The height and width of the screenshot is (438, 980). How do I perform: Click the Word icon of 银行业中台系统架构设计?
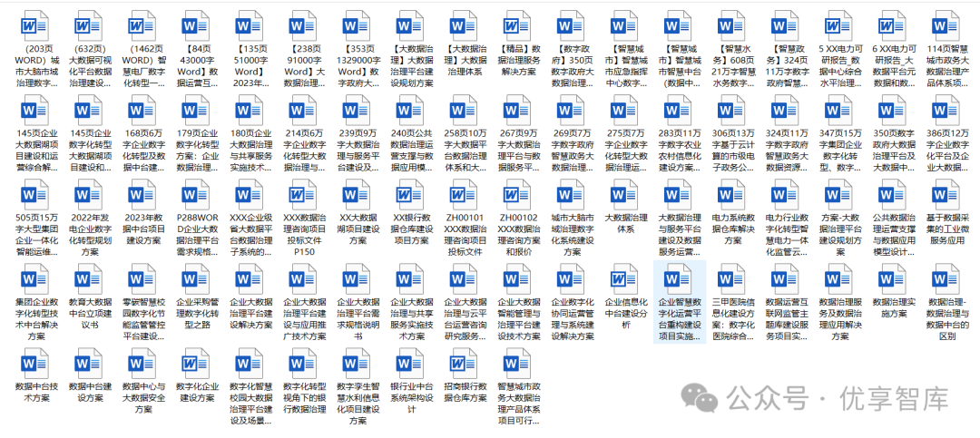pyautogui.click(x=410, y=364)
